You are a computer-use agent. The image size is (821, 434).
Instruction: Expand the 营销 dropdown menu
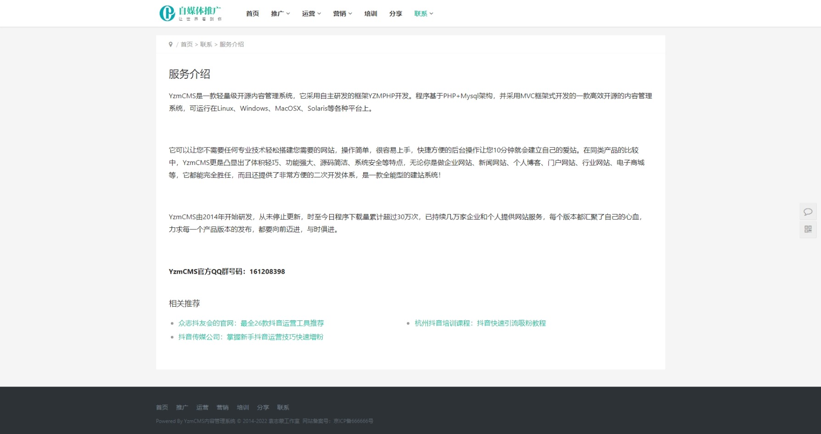(x=342, y=14)
